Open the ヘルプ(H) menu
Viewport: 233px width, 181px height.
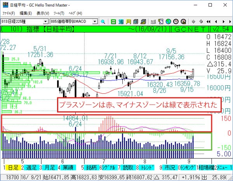75,13
